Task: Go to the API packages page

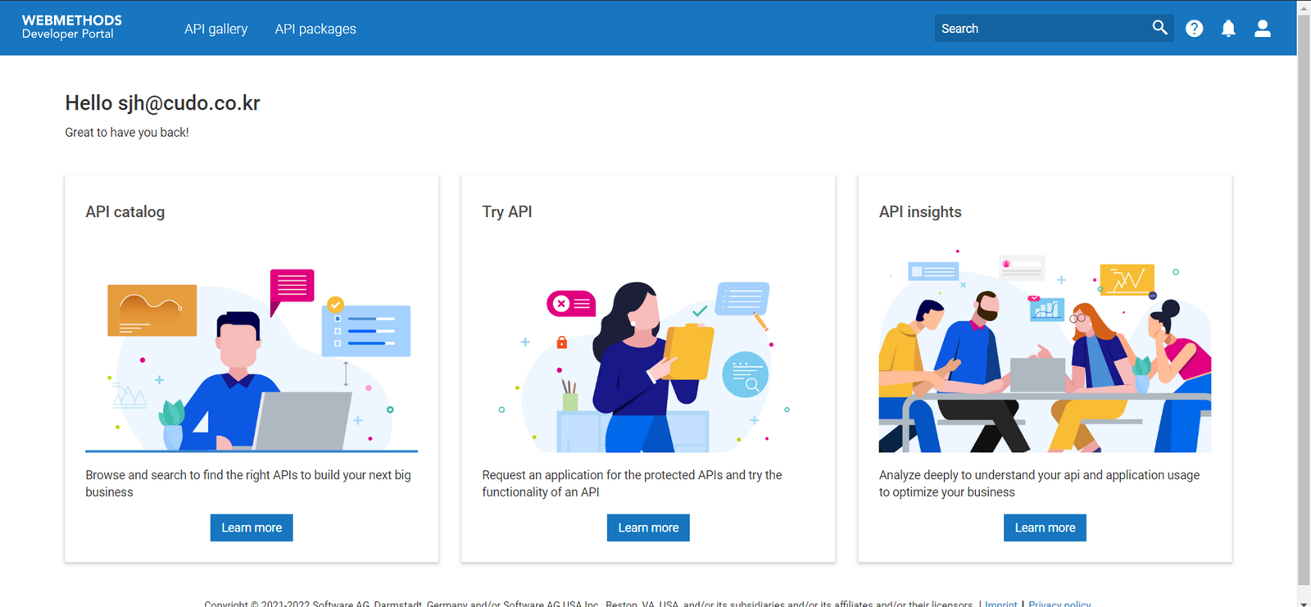Action: pos(315,29)
